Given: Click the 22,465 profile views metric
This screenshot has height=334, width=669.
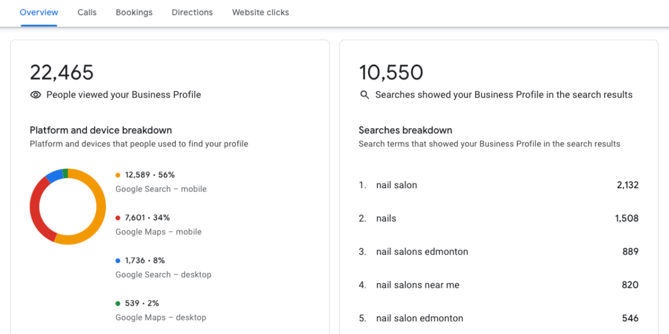Looking at the screenshot, I should 62,72.
